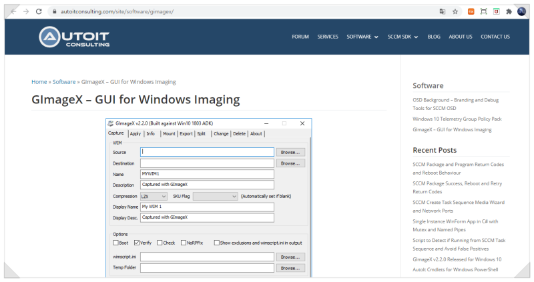
Task: Open sidebar GImageX GUI for Windows Imaging
Action: point(452,129)
